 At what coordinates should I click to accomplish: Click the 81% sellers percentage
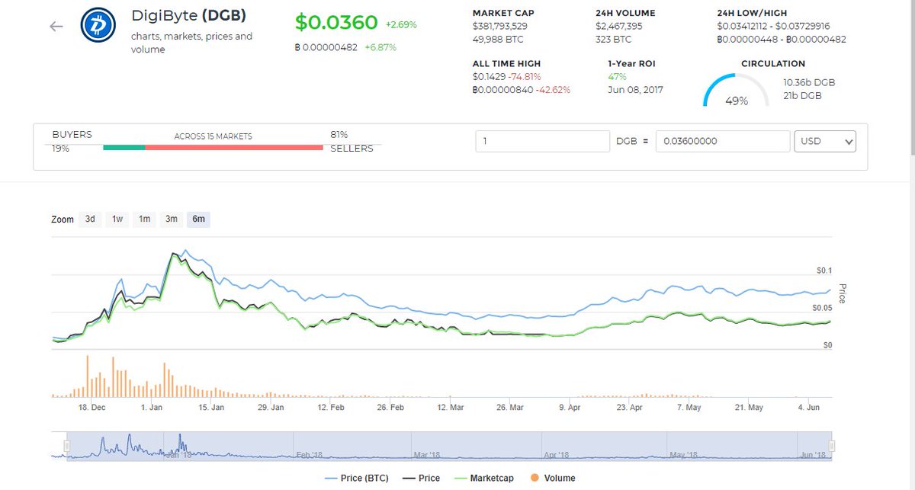339,134
